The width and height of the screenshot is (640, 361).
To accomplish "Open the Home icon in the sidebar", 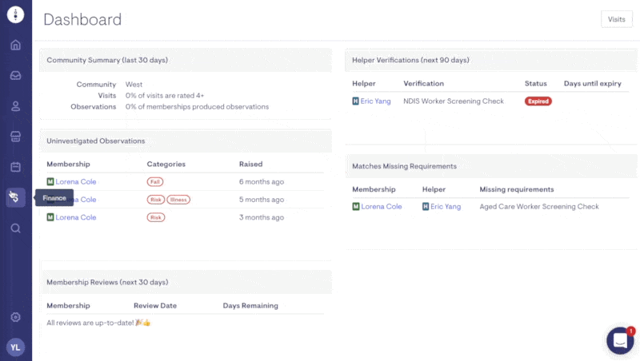I will point(15,45).
